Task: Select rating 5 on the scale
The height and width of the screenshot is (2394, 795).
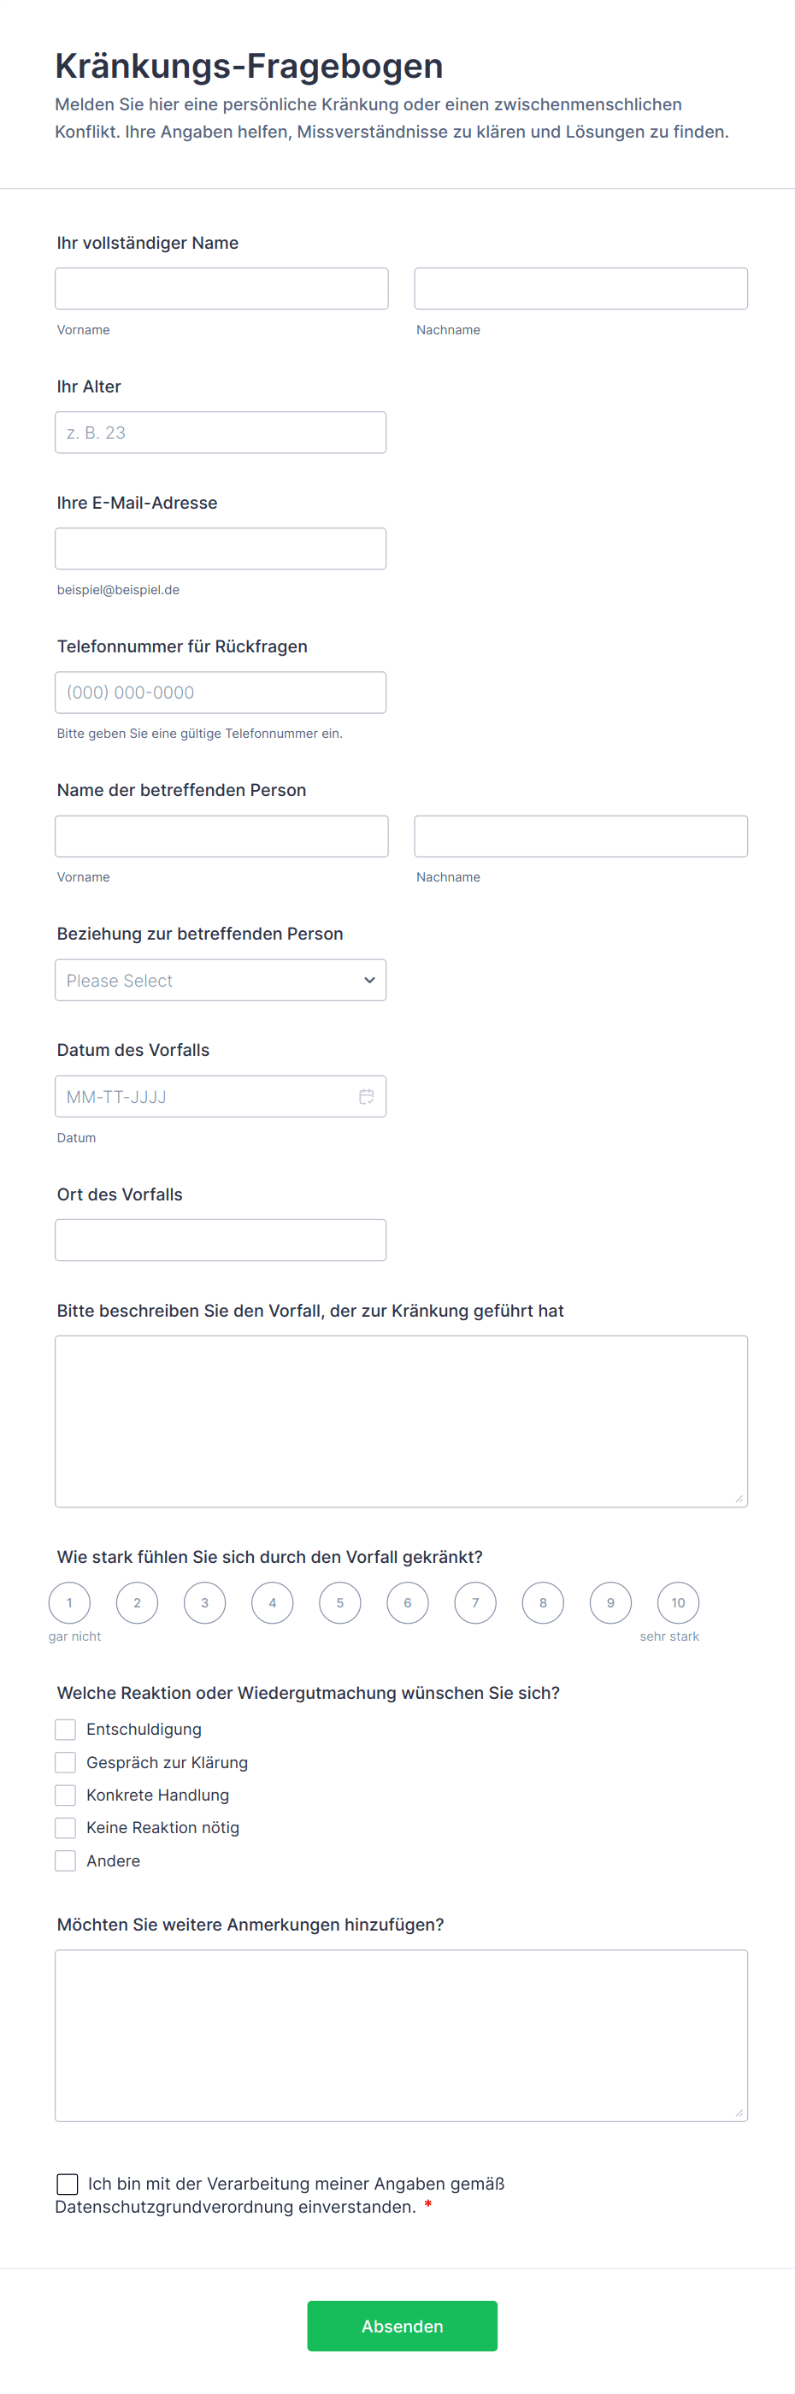Action: [340, 1602]
